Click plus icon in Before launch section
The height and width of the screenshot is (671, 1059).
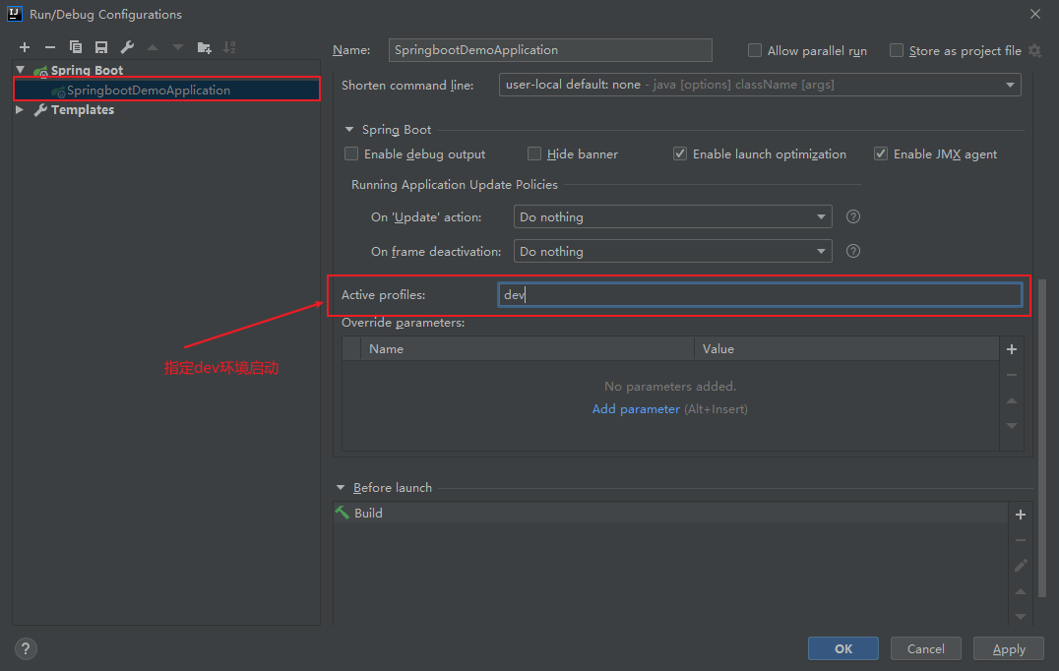(1021, 514)
